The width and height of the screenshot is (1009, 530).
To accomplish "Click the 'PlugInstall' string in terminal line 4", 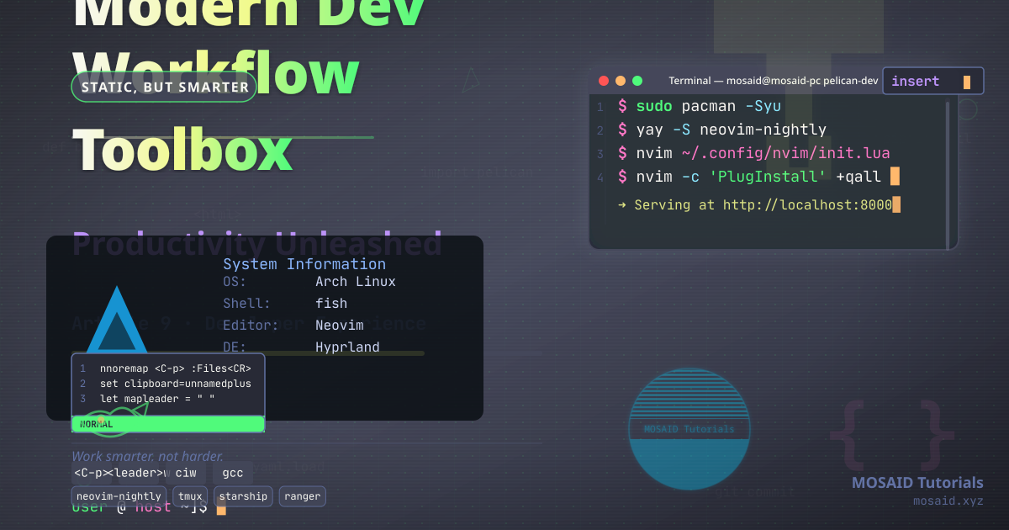I will coord(769,177).
